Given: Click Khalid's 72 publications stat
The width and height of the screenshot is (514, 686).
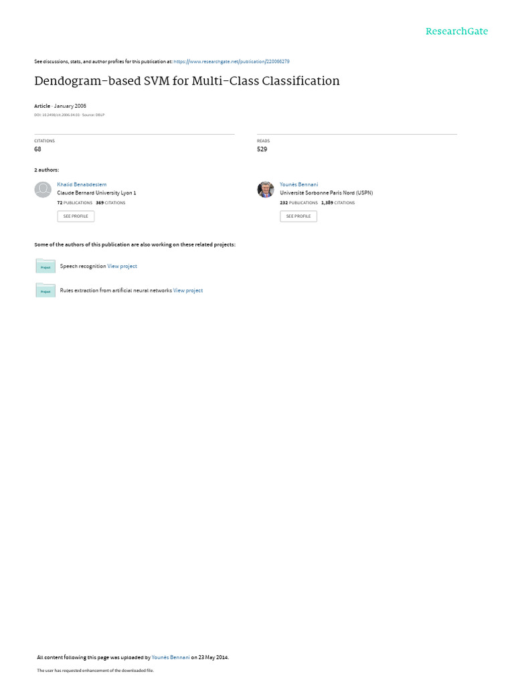Looking at the screenshot, I should tap(75, 203).
